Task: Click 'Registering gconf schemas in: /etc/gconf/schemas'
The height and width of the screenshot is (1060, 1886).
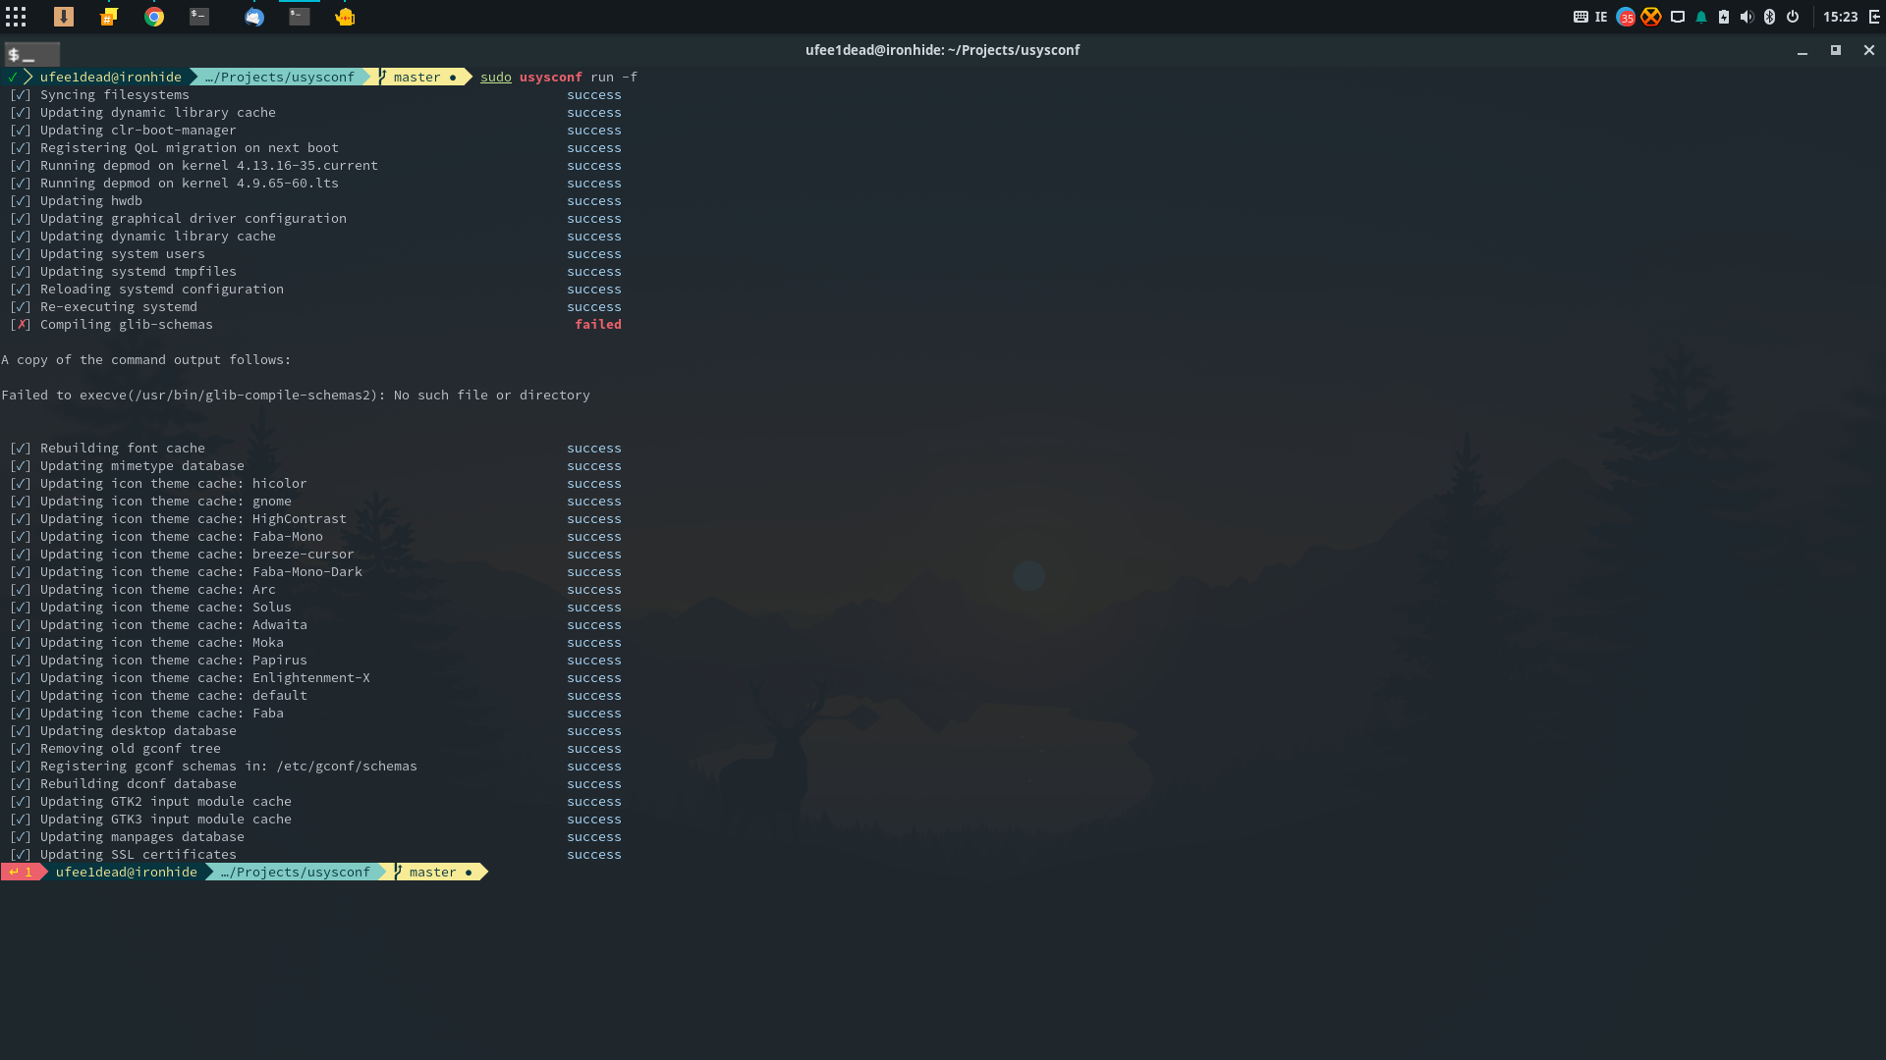Action: (229, 766)
